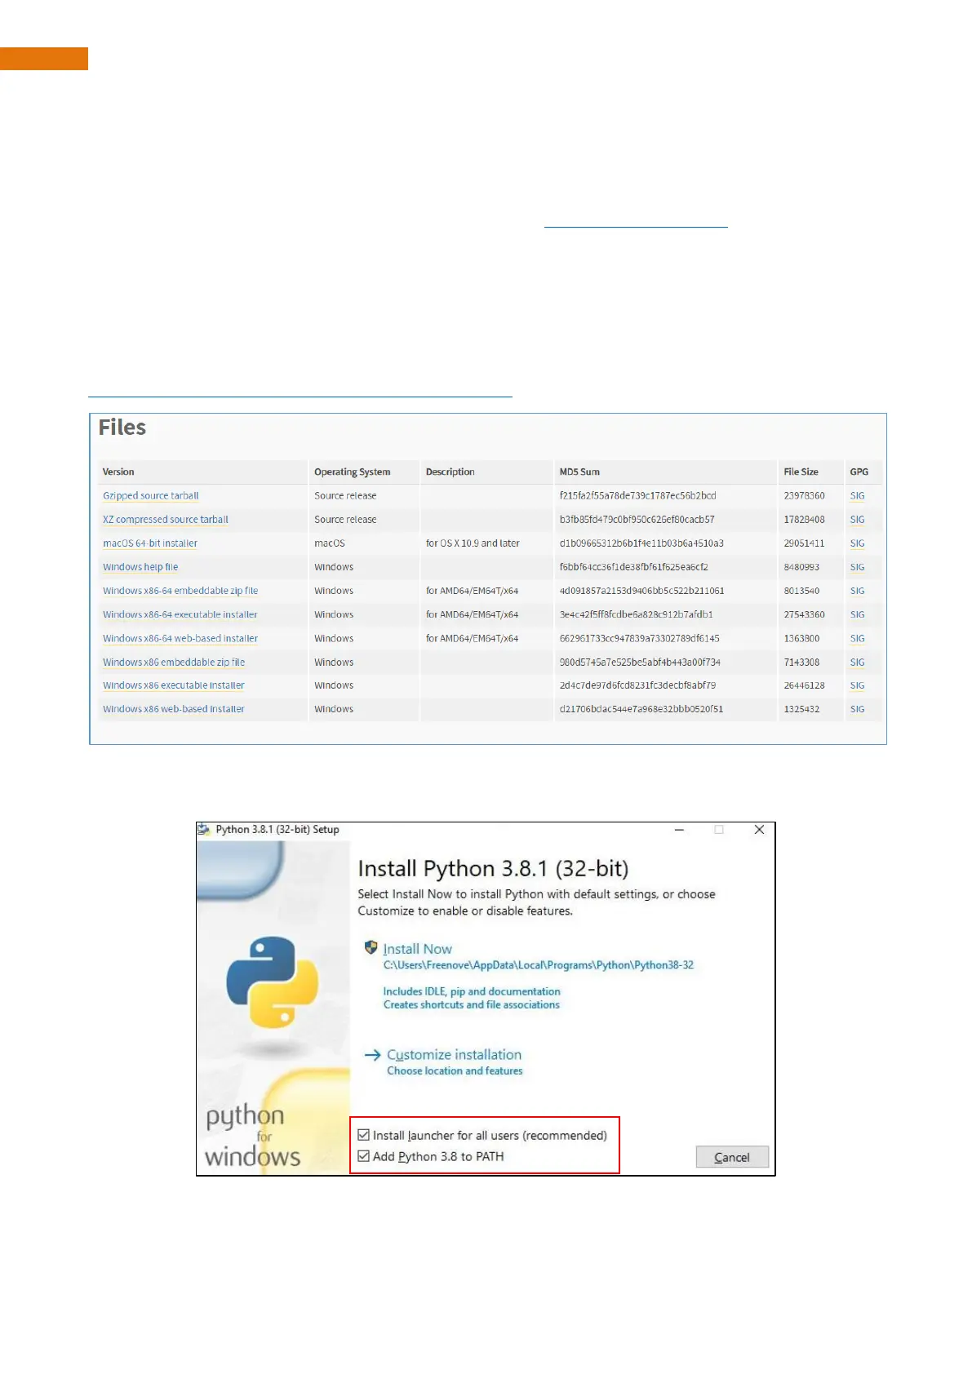The height and width of the screenshot is (1374, 972).
Task: Click the Python logo in setup sidebar
Action: (x=272, y=982)
